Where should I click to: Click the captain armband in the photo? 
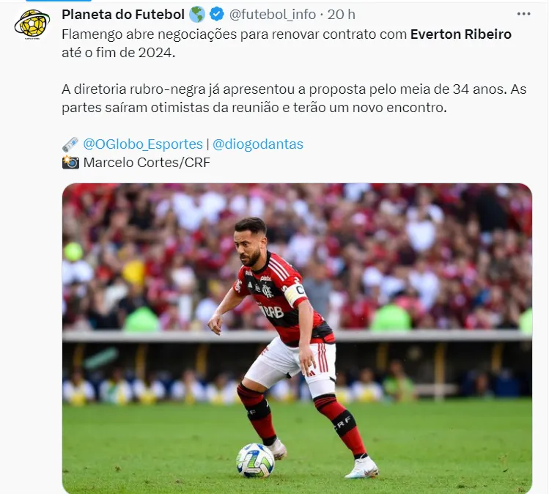pos(295,293)
